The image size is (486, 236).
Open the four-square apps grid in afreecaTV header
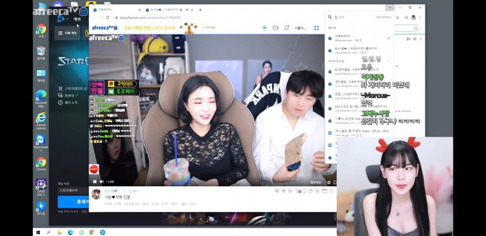click(x=316, y=28)
